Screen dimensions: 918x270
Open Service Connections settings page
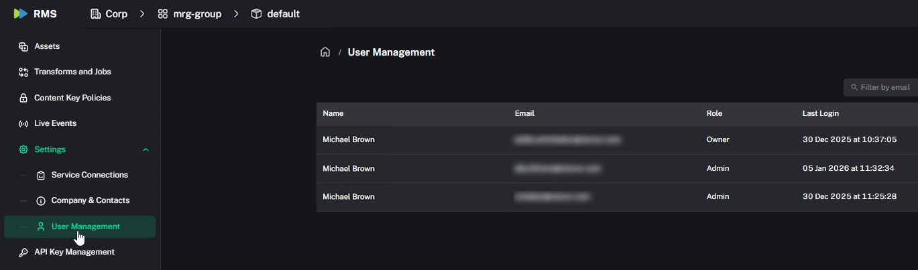tap(89, 175)
